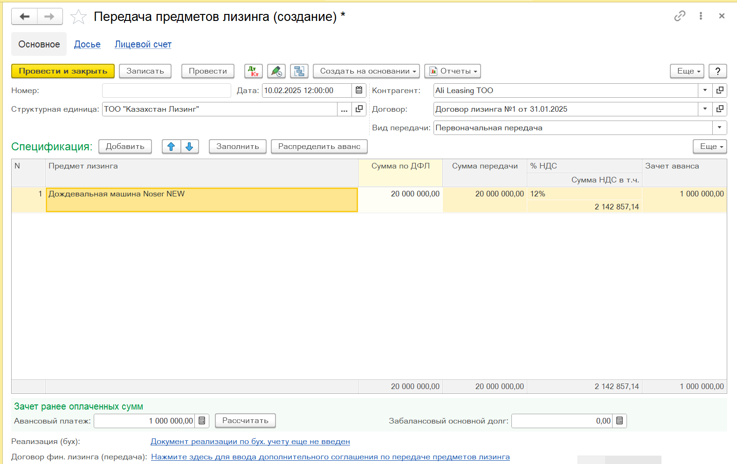Viewport: 737px width, 464px height.
Task: Edit the Забалансовый основной долг field
Action: 562,421
